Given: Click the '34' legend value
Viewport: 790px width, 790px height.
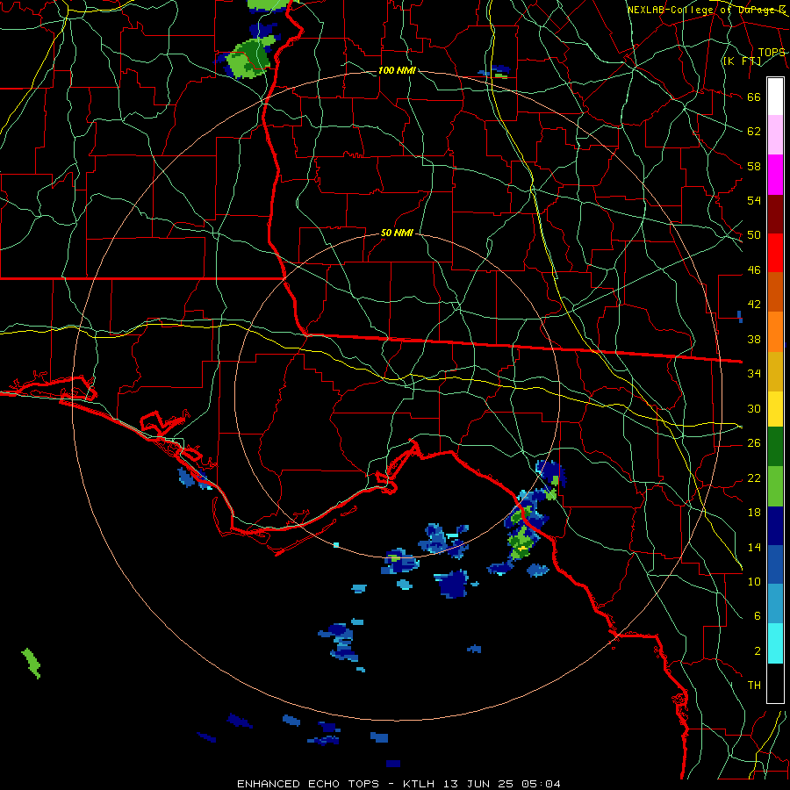Looking at the screenshot, I should (754, 373).
